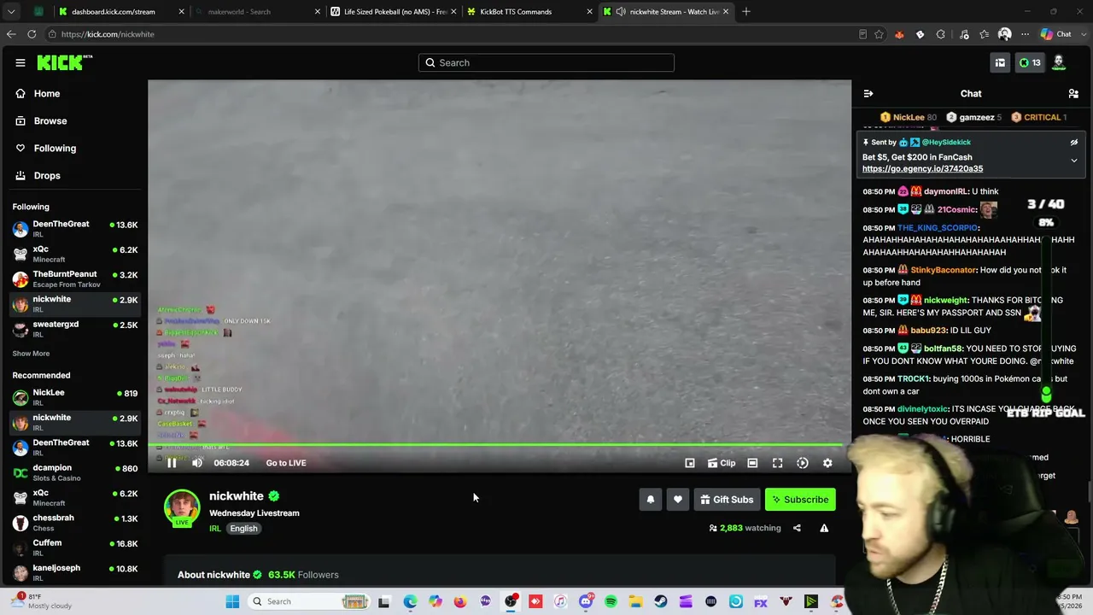Reload the page in the browser
Image resolution: width=1093 pixels, height=615 pixels.
(32, 34)
